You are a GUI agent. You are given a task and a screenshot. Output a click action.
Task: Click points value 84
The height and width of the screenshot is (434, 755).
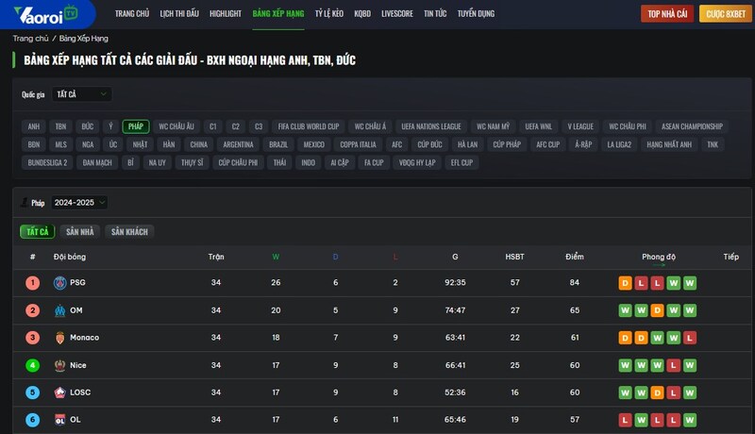(575, 282)
